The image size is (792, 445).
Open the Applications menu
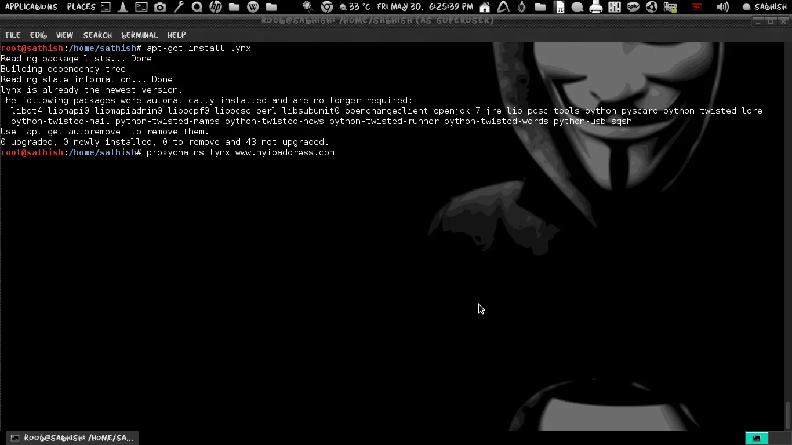[x=31, y=7]
